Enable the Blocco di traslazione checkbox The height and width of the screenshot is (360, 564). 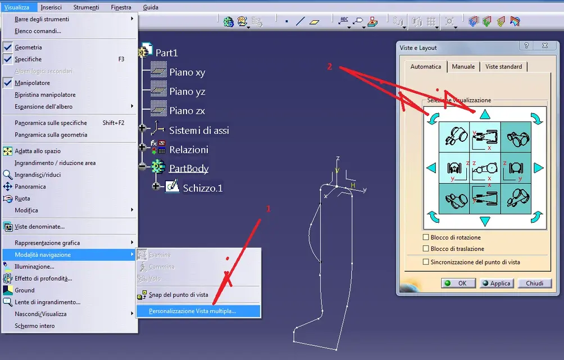click(x=426, y=249)
